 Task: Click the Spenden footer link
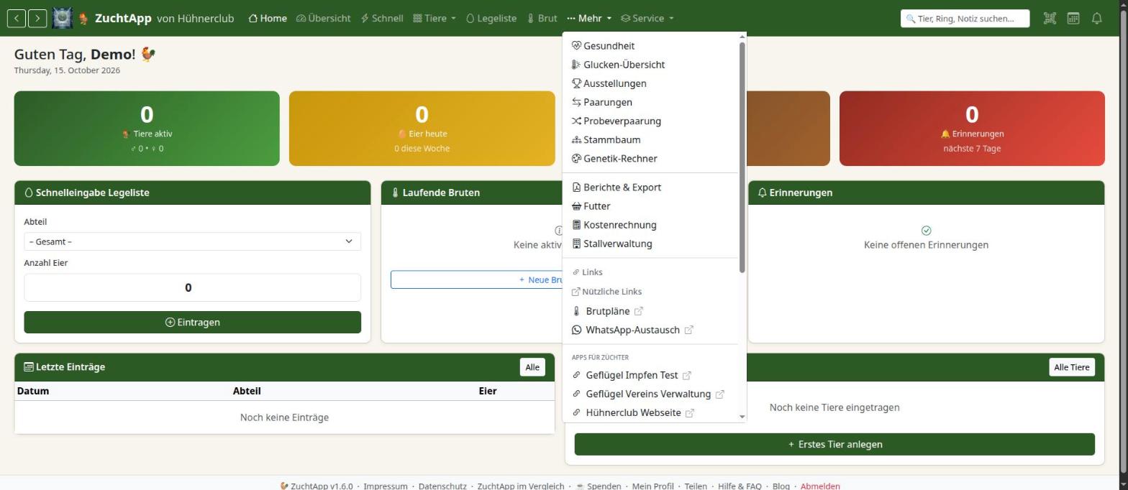(x=599, y=486)
